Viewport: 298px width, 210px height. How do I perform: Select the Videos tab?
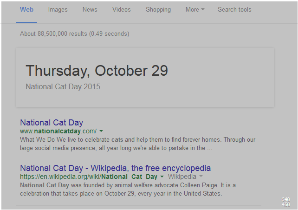point(122,9)
